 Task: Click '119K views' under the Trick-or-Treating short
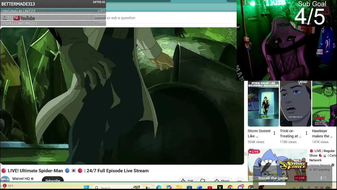point(288,142)
